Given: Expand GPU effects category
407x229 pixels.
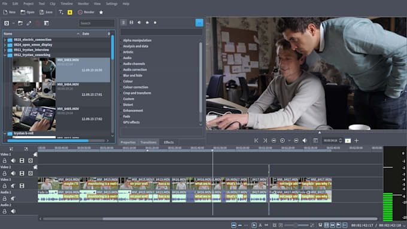Looking at the screenshot, I should pyautogui.click(x=131, y=122).
